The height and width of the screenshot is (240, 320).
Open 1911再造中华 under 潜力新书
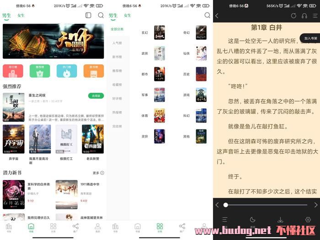click(x=67, y=194)
